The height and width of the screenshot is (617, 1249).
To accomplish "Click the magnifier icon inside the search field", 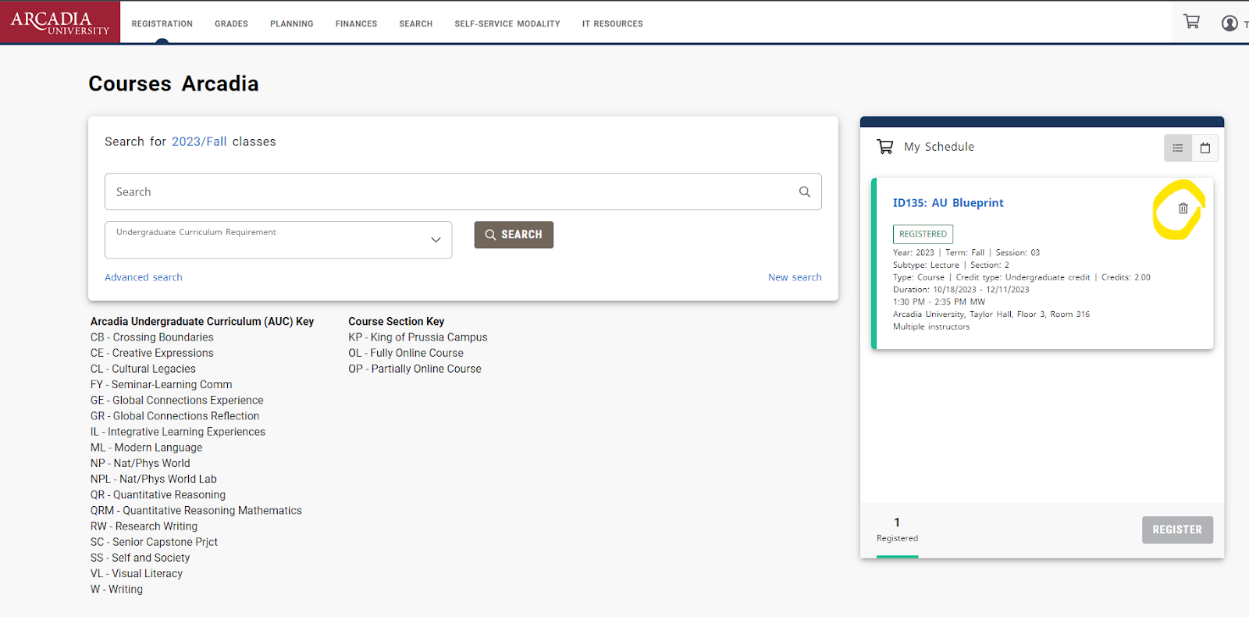I will (804, 192).
